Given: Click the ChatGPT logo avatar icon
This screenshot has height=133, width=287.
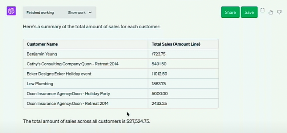Looking at the screenshot, I should click(x=11, y=11).
